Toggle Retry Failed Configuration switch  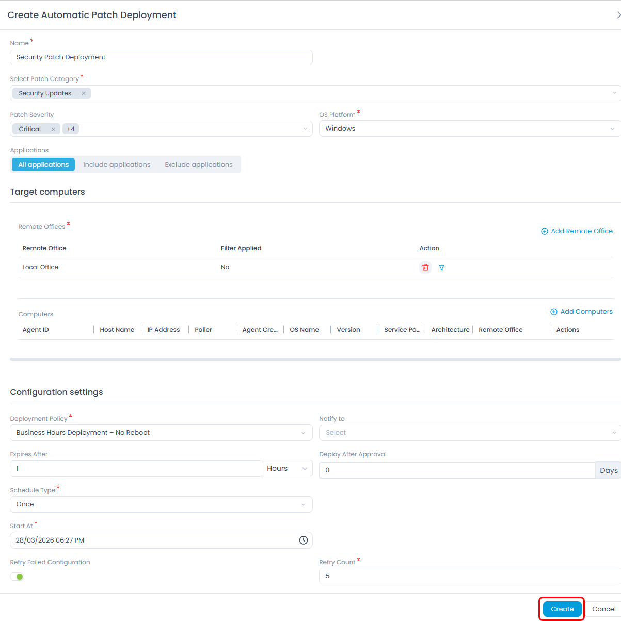click(17, 577)
